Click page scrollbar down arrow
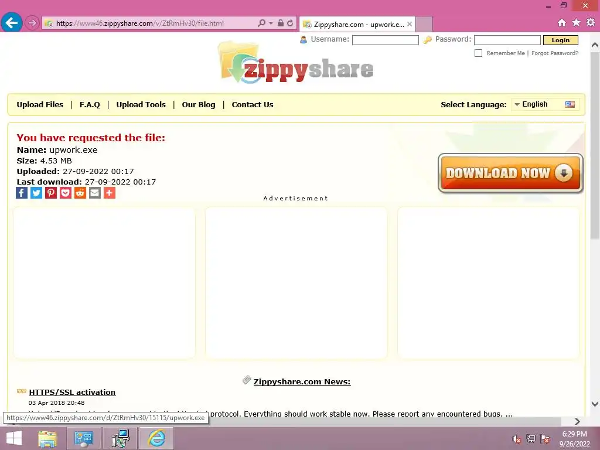The image size is (600, 450). (x=595, y=404)
